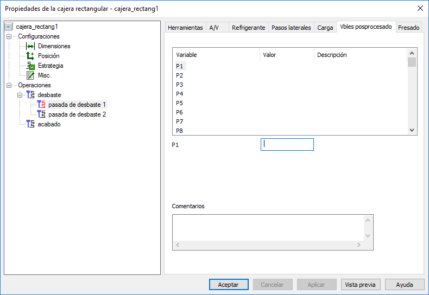
Task: Select pasada de desbaste 1 label
Action: point(77,105)
